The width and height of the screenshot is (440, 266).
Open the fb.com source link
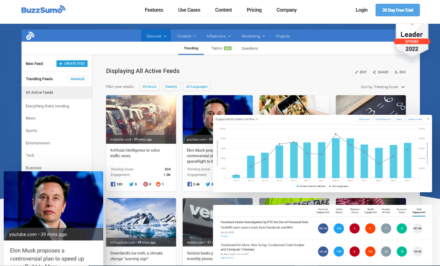224,236
